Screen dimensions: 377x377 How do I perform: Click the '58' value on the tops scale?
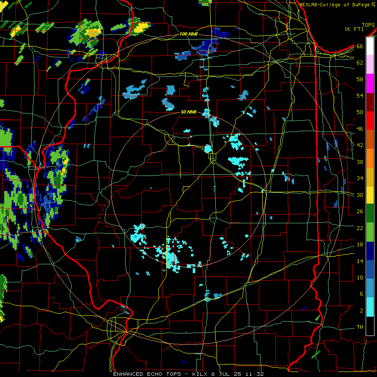[x=360, y=79]
